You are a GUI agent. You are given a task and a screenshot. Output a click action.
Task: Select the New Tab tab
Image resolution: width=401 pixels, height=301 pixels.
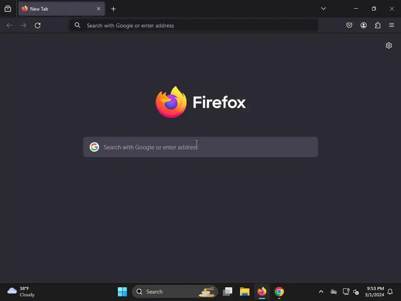(61, 9)
